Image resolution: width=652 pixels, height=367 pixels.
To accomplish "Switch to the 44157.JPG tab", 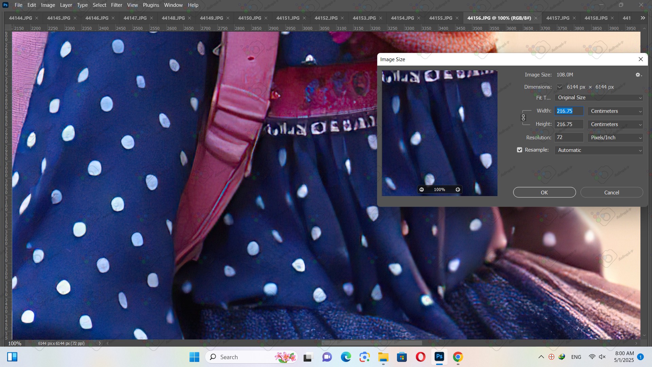I will (x=558, y=18).
